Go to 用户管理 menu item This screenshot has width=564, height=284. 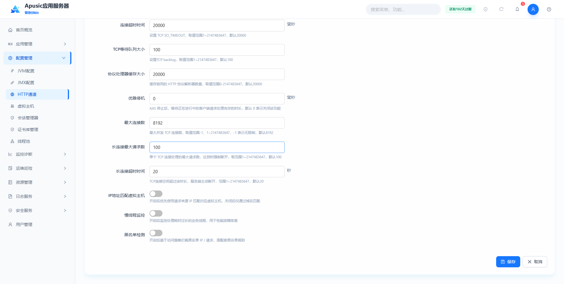(37, 225)
